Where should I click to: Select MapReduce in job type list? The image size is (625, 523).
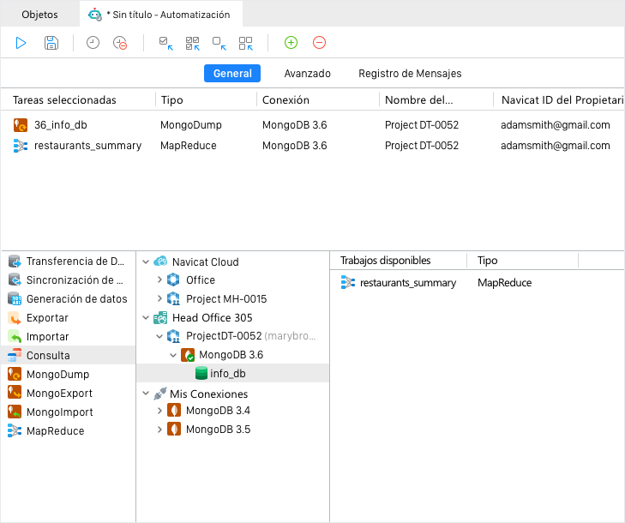55,431
